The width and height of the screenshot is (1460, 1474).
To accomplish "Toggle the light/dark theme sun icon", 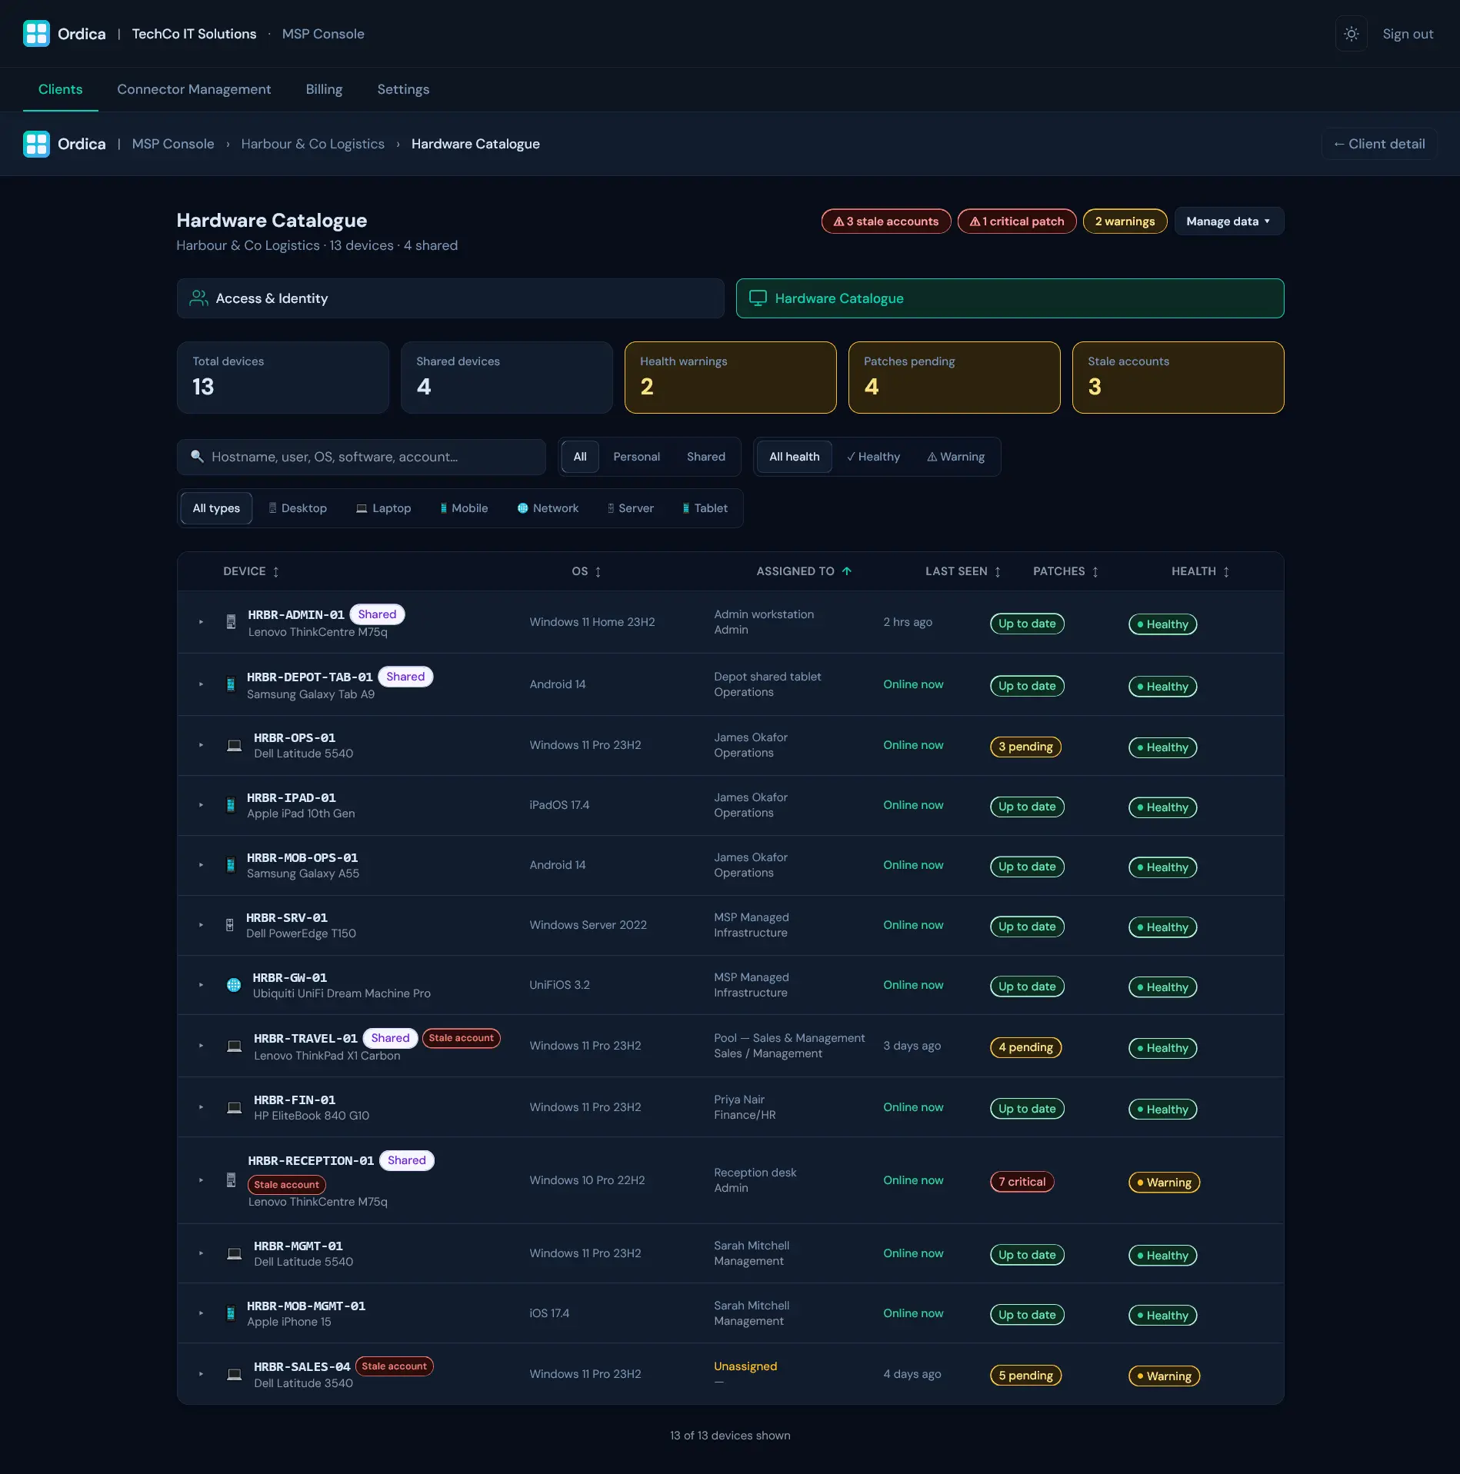I will (x=1351, y=34).
